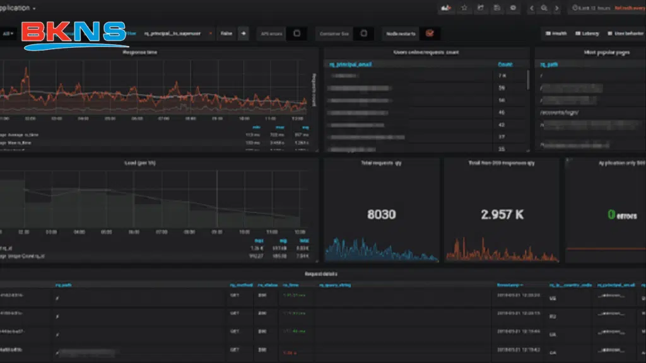Screen dimensions: 646x363
Task: Sort request details by rq_method column
Action: (x=241, y=285)
